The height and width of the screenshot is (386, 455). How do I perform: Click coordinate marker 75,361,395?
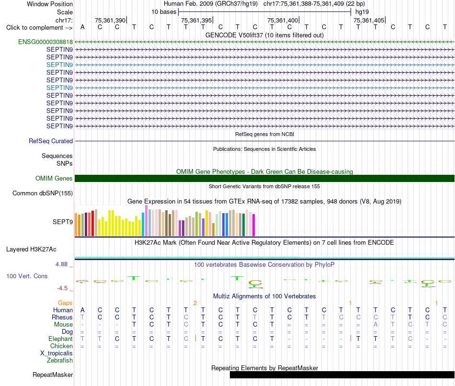pos(196,20)
